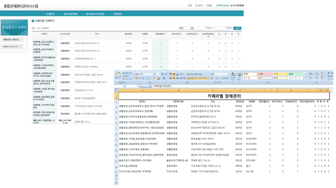Select the Format Painter brush in Excel

[x=124, y=79]
